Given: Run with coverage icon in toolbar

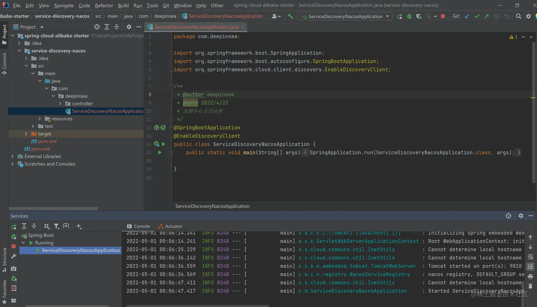Looking at the screenshot, I should point(419,16).
